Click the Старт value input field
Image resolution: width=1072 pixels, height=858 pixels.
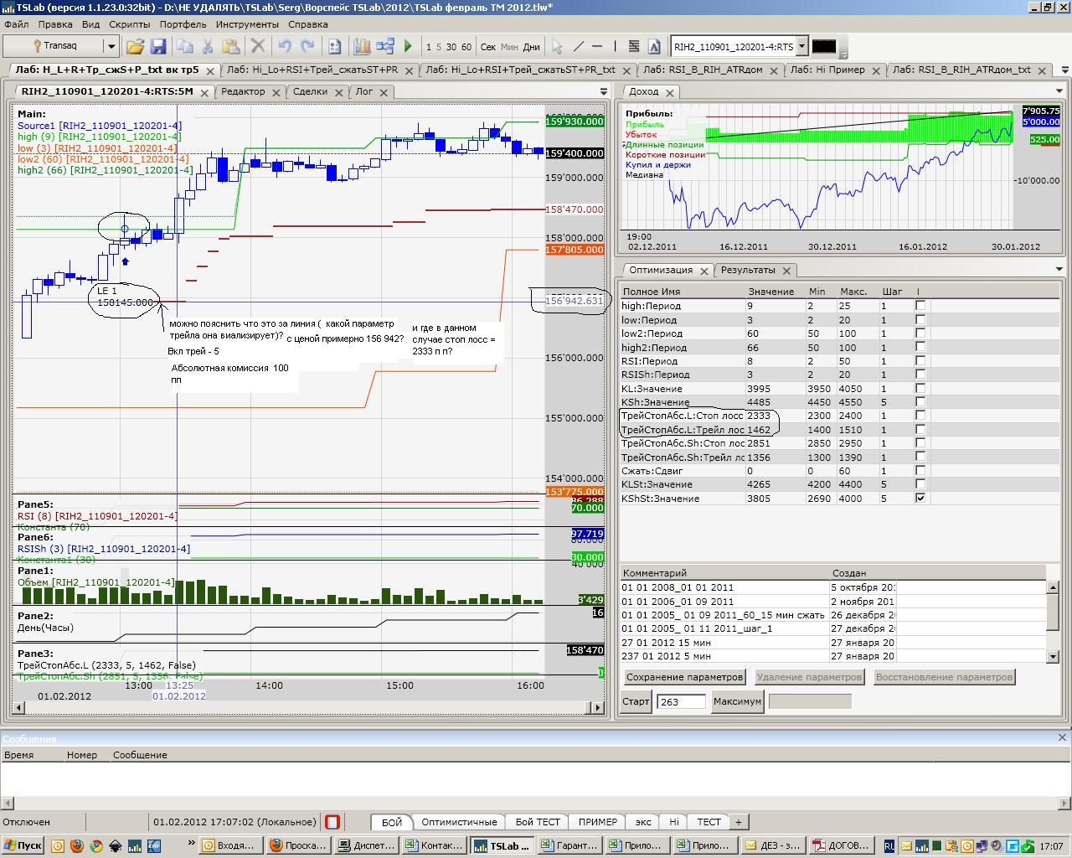tap(681, 701)
